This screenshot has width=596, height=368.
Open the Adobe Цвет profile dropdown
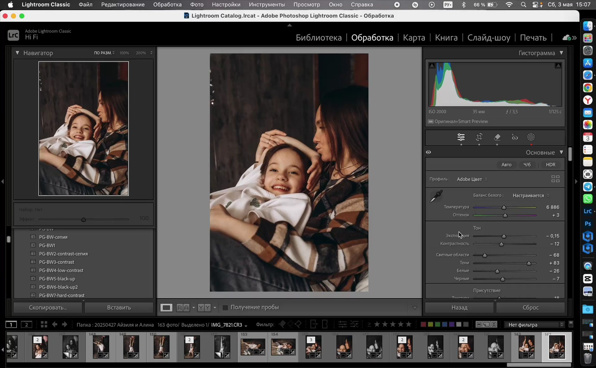[472, 179]
